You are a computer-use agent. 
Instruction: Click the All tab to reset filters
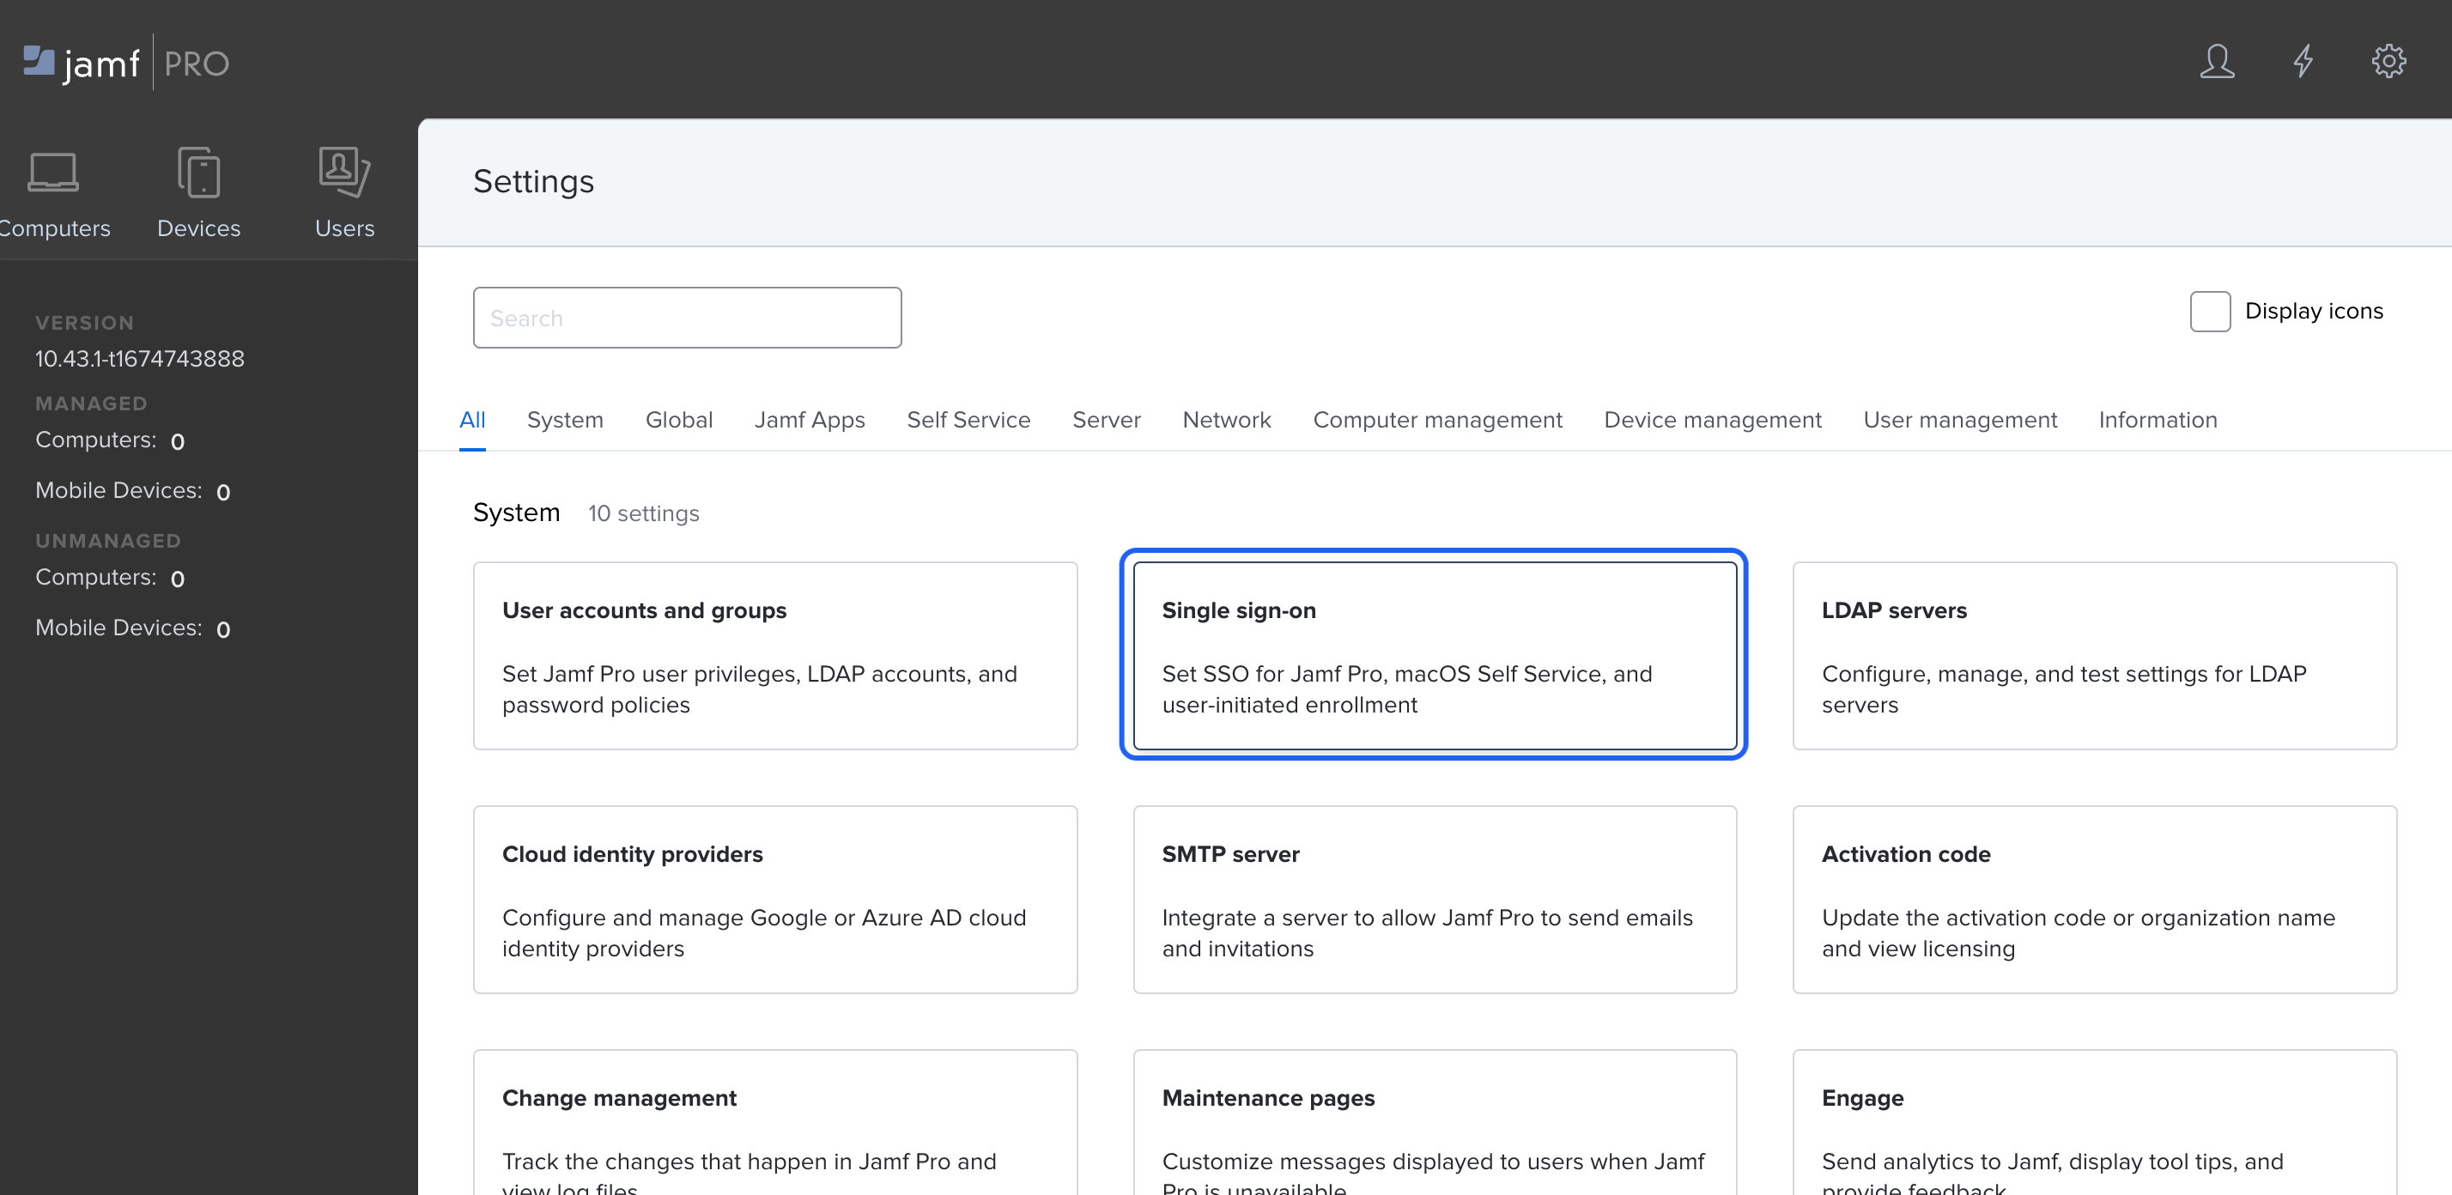pos(472,419)
